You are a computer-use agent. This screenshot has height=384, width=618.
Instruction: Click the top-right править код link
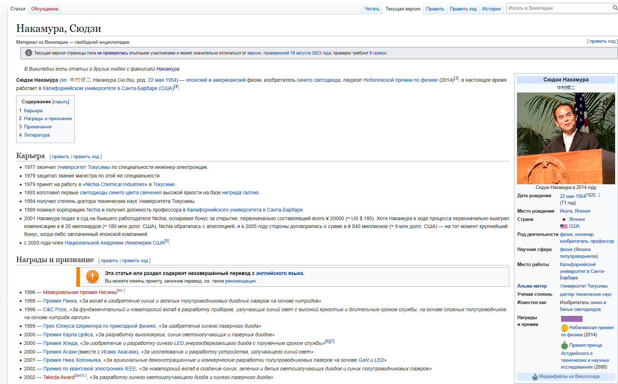[x=602, y=41]
